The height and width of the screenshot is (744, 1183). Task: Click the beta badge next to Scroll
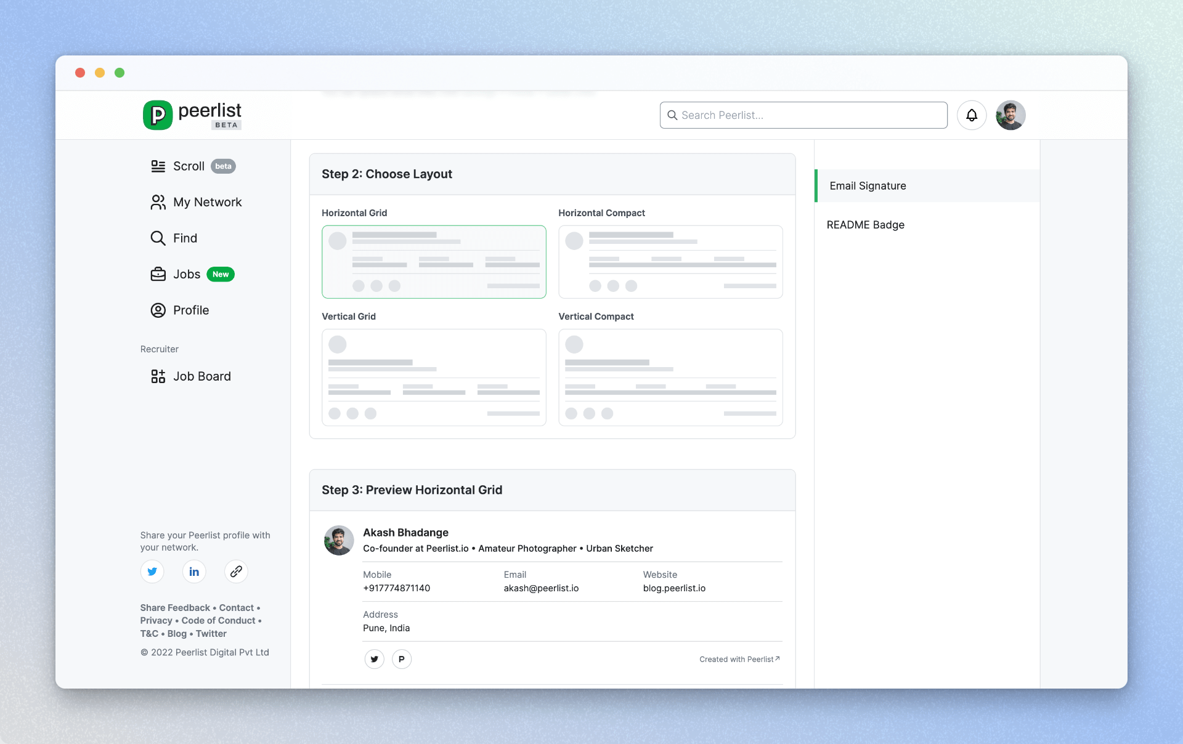coord(223,166)
